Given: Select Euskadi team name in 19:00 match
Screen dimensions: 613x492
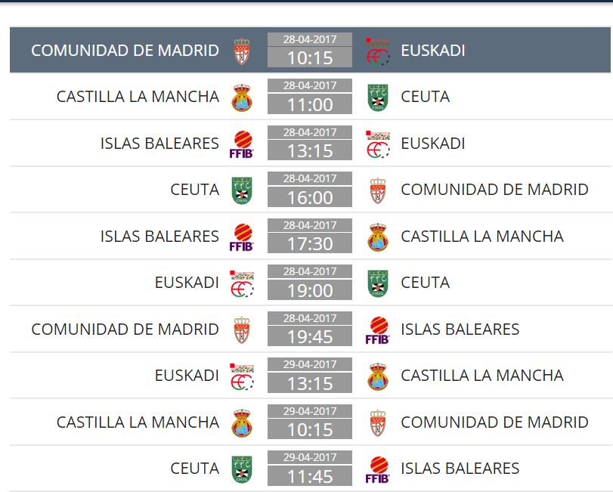Looking at the screenshot, I should [187, 283].
